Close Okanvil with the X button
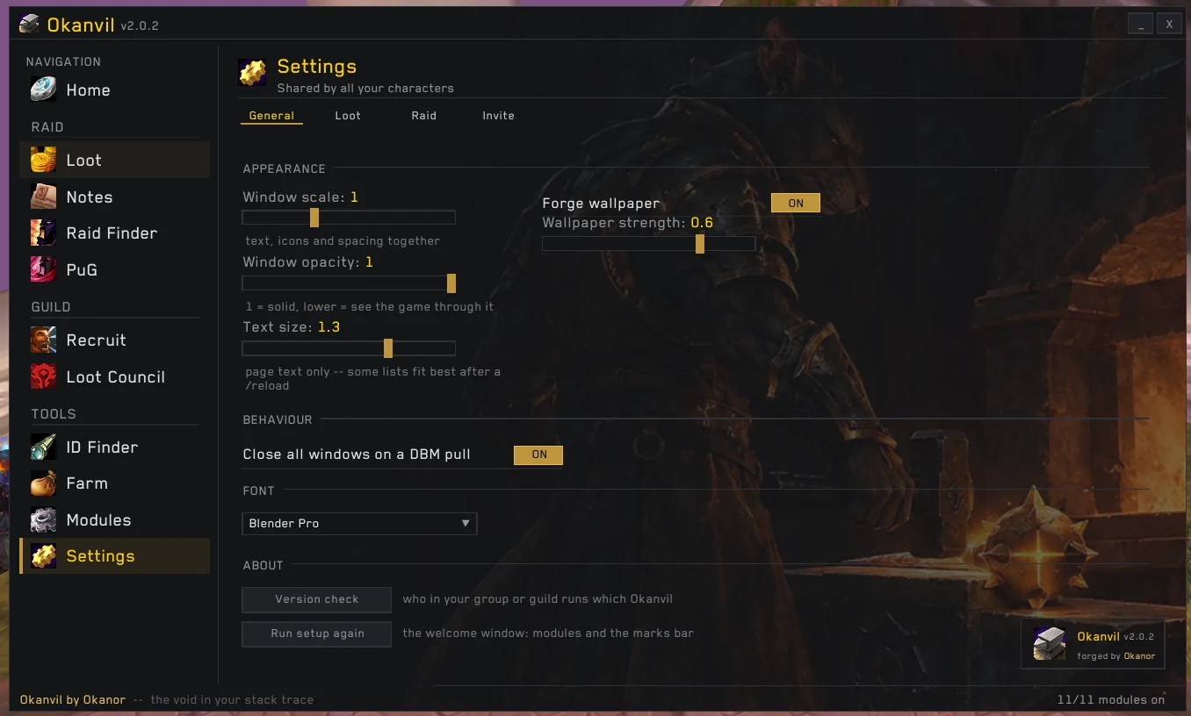This screenshot has height=716, width=1191. (1169, 25)
